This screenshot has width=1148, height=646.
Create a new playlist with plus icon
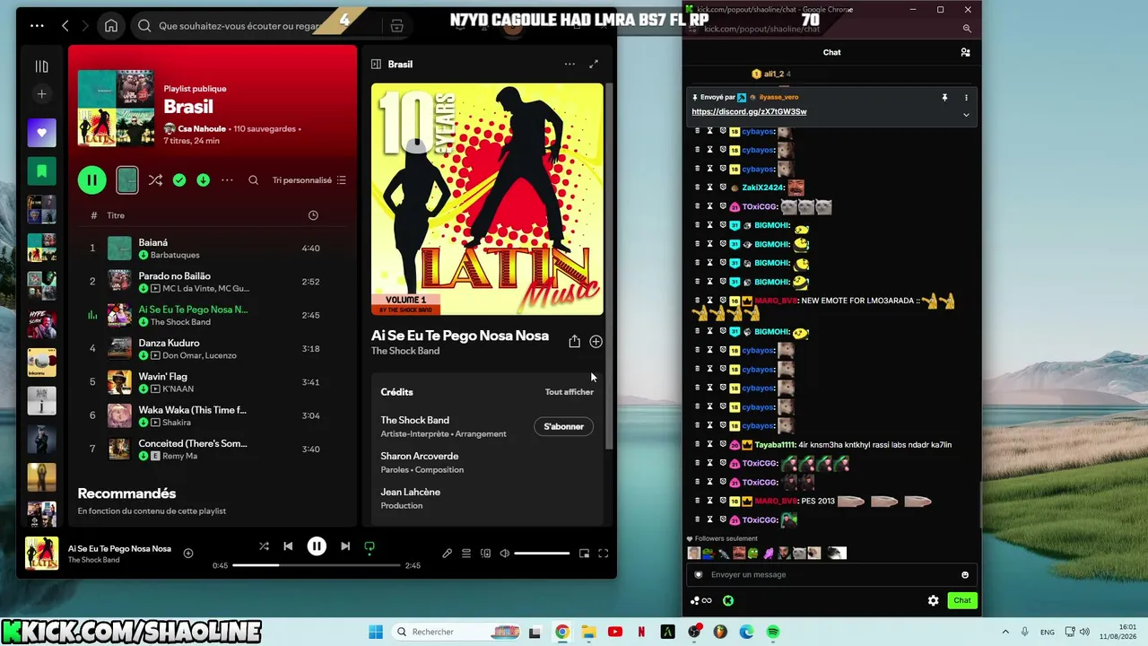point(41,94)
